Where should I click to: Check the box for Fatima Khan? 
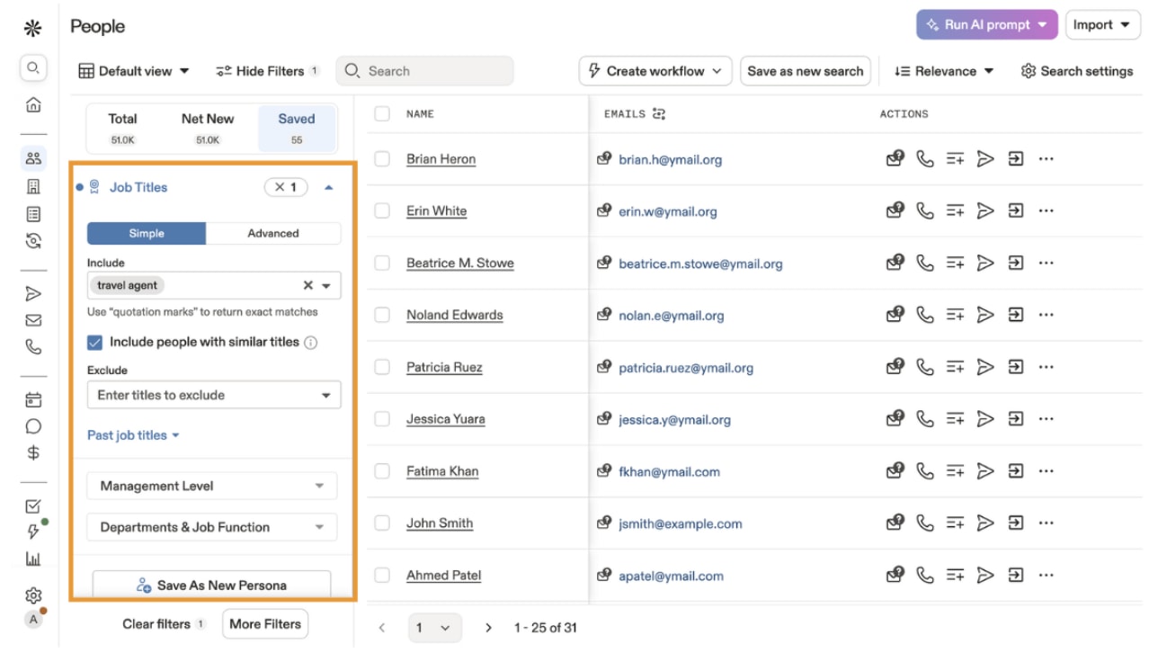[x=382, y=471]
